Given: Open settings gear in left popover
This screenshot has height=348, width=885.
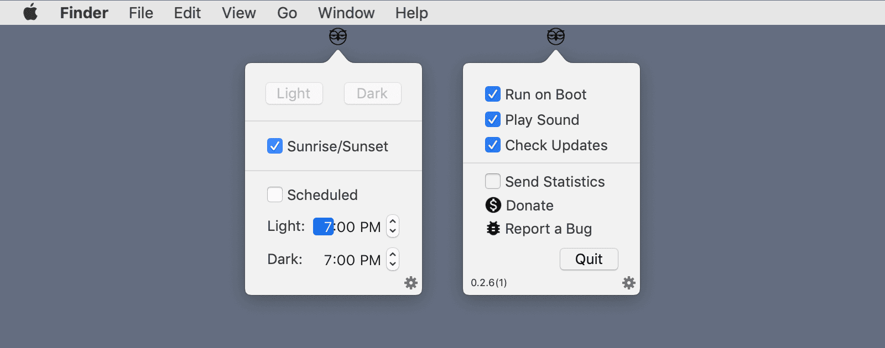Looking at the screenshot, I should pyautogui.click(x=411, y=283).
